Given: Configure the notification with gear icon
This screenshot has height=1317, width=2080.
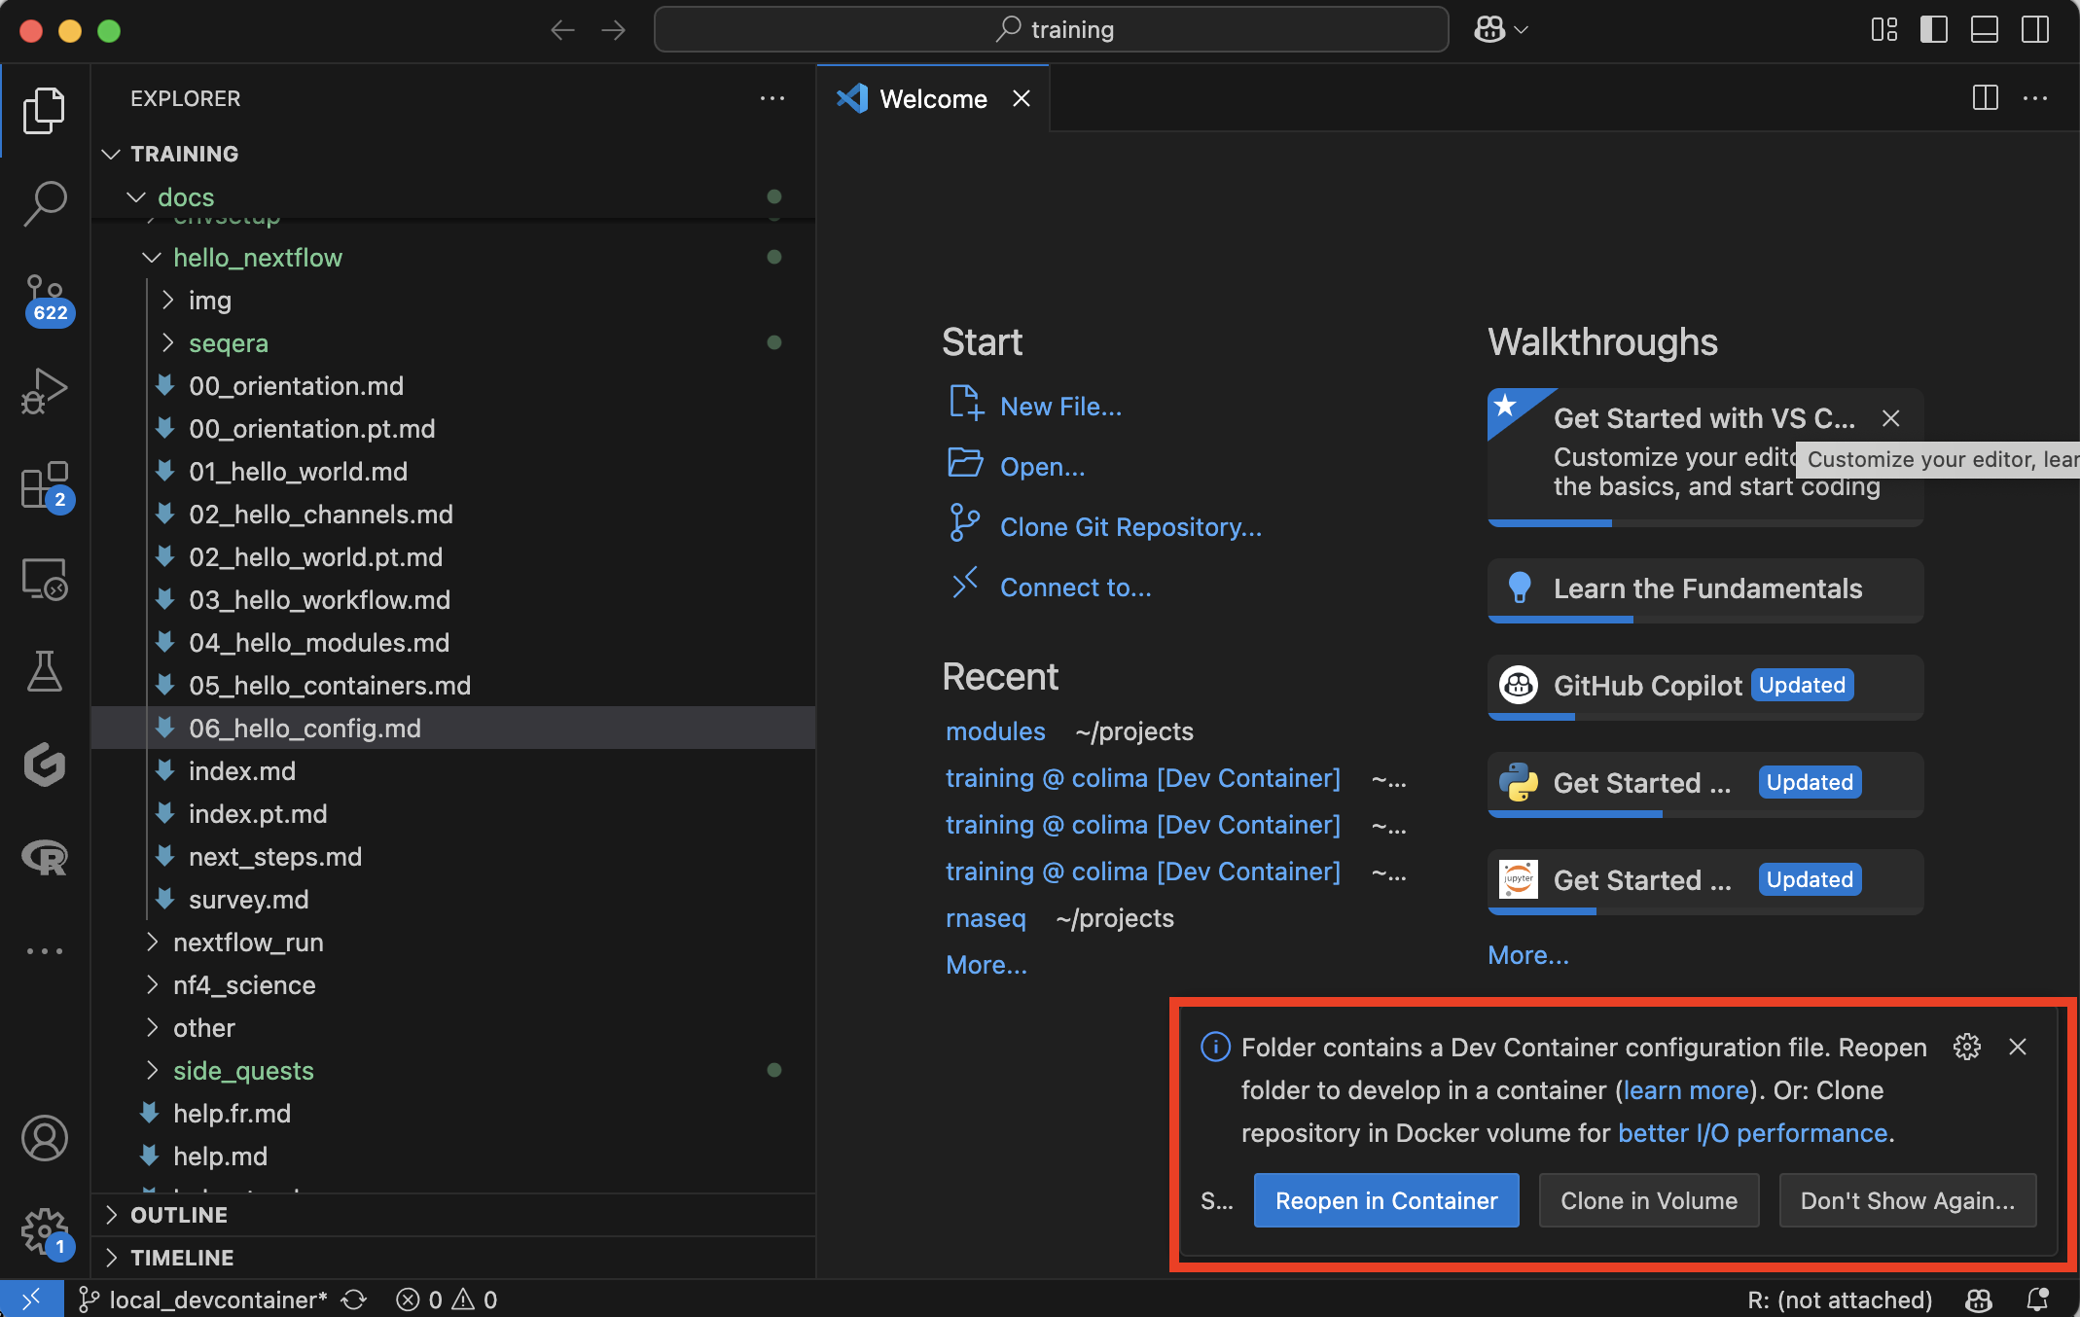Looking at the screenshot, I should (1967, 1047).
